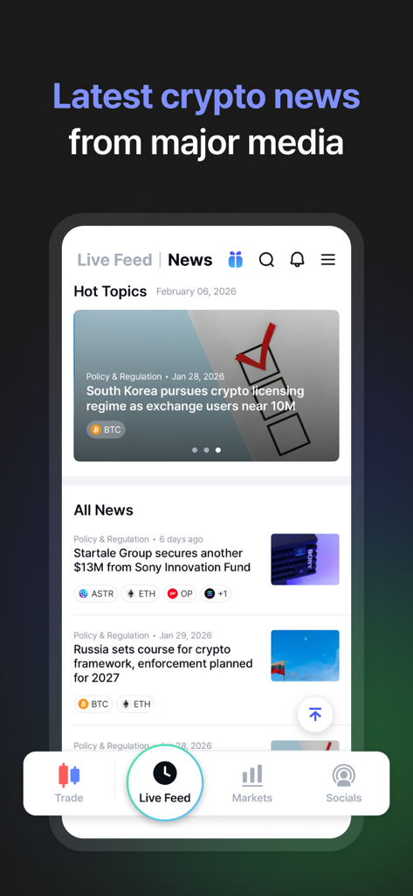Image resolution: width=413 pixels, height=896 pixels.
Task: Expand the +1 more coins tag
Action: pyautogui.click(x=216, y=594)
